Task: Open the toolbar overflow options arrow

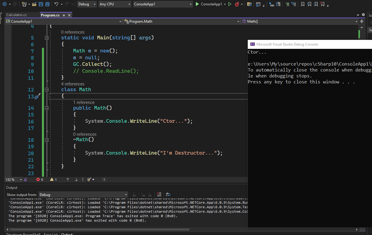Action: click(x=328, y=6)
